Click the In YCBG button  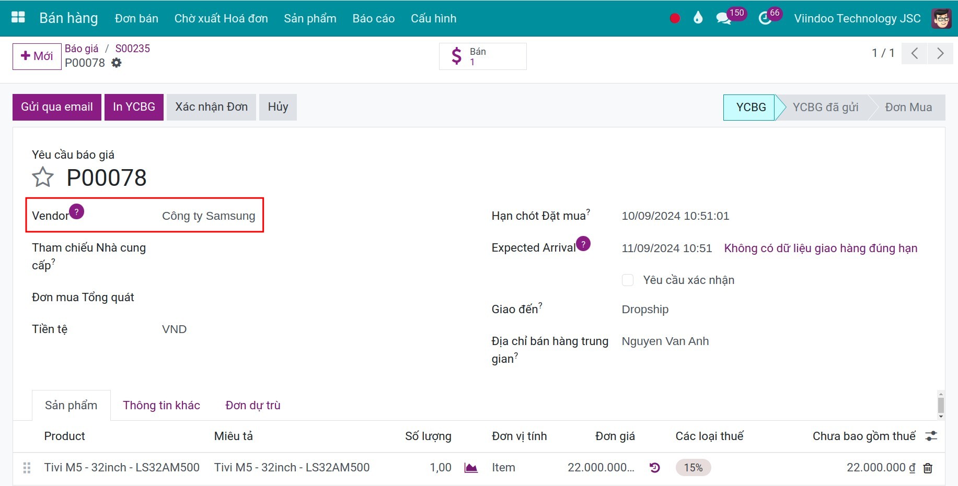[134, 107]
